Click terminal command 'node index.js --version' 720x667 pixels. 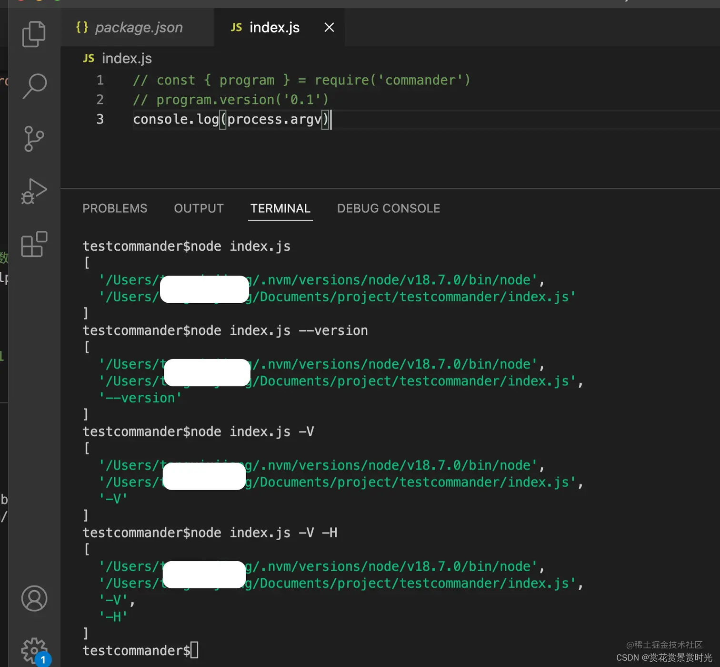pyautogui.click(x=279, y=330)
